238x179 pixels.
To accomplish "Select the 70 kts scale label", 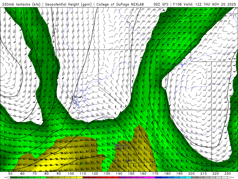I will [x=35, y=174].
